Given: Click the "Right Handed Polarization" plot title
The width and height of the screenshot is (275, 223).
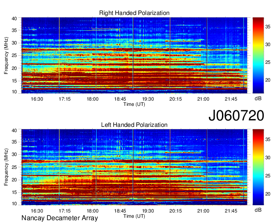Looking at the screenshot, I should coord(134,13).
